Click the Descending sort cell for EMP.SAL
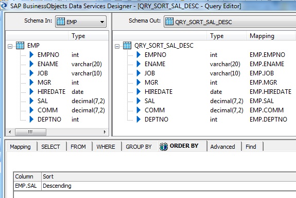The width and height of the screenshot is (296, 198). tap(168, 186)
